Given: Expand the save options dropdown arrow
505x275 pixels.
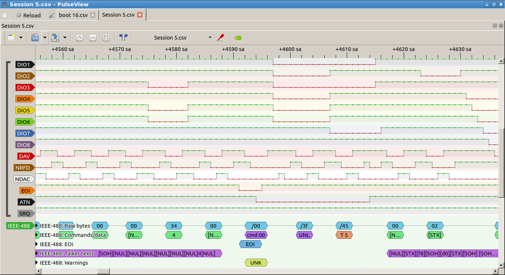Looking at the screenshot, I should point(65,38).
